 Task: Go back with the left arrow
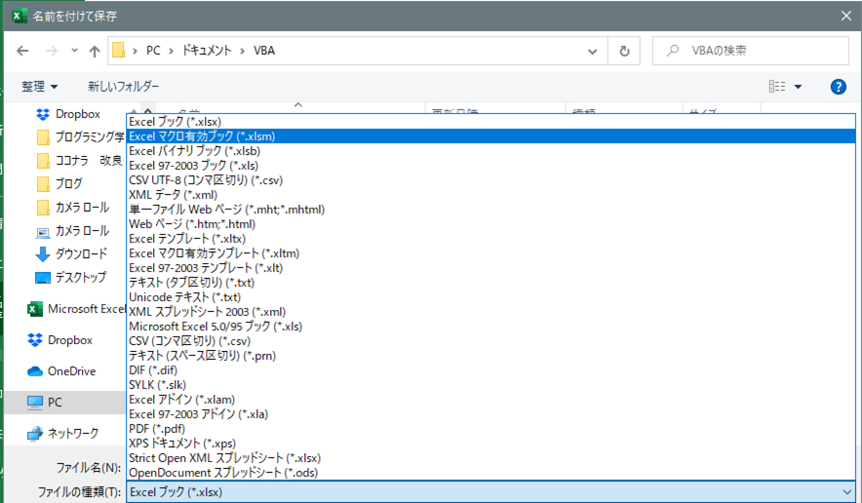[22, 51]
